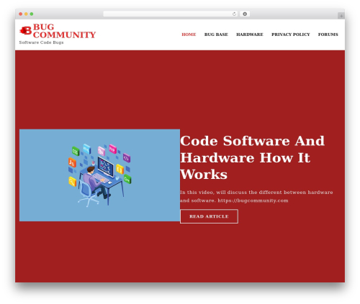Click the Bug Community site title
This screenshot has height=304, width=360.
click(64, 31)
